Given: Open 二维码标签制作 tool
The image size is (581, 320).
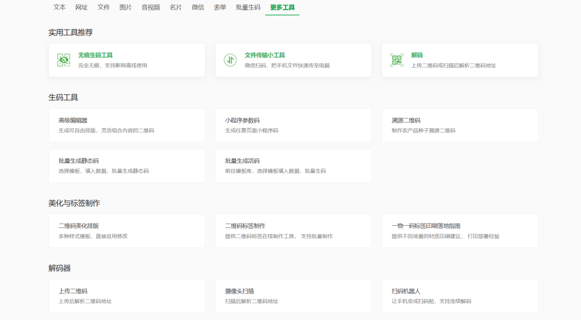Looking at the screenshot, I should (293, 231).
